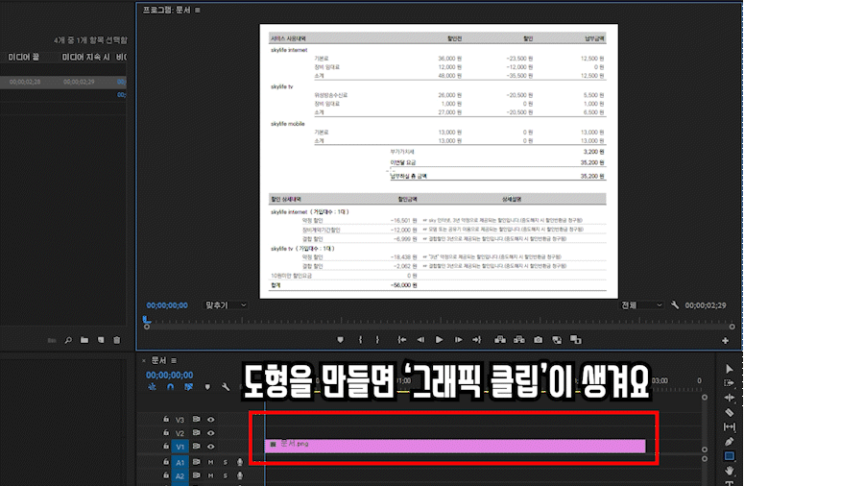Solo audio track A1

[225, 462]
